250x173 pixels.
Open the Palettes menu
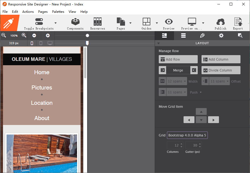58,11
